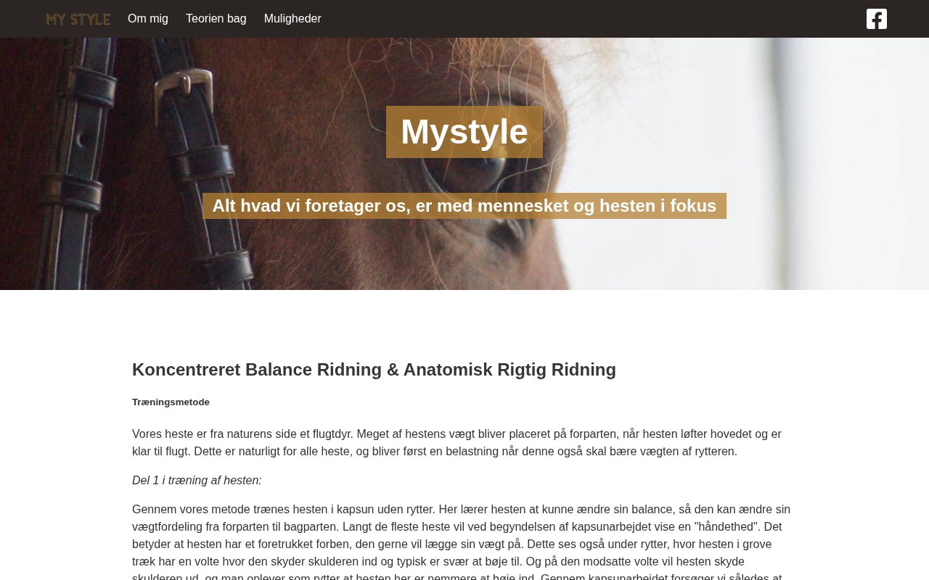The width and height of the screenshot is (929, 580).
Task: Click the words Anatomisk Rigtig Ridning in the heading
Action: (509, 370)
